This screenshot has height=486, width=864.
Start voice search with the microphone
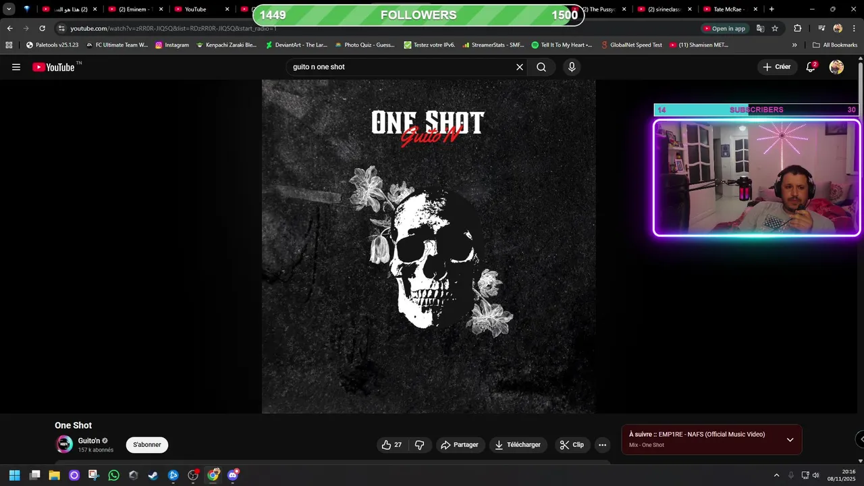pos(572,67)
